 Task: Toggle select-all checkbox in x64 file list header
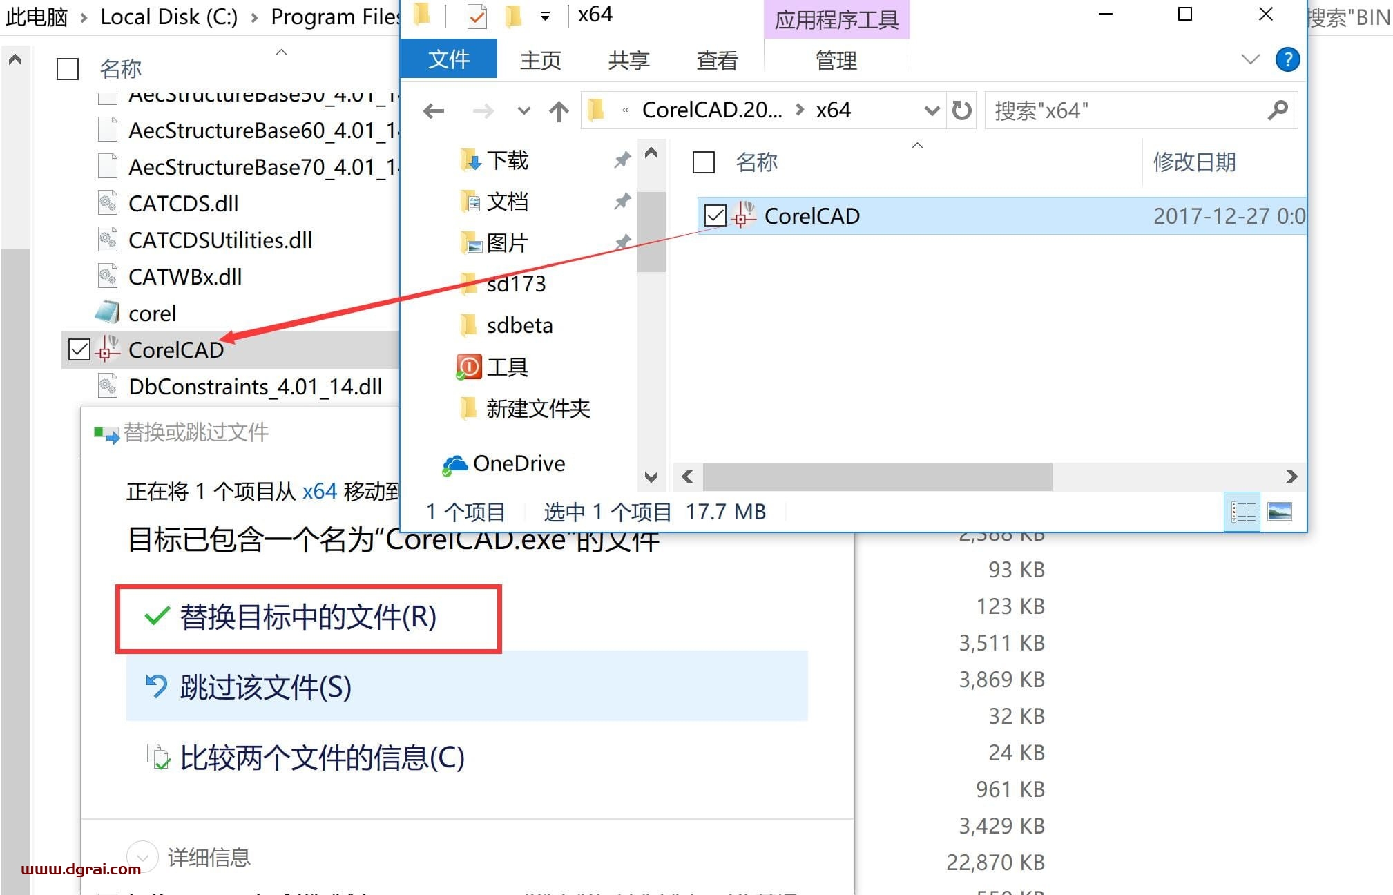click(x=703, y=163)
